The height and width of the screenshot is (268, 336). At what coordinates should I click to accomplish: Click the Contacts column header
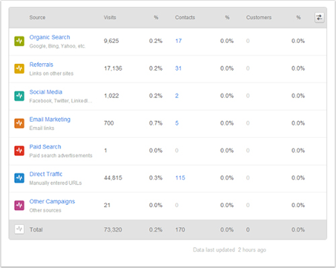185,17
